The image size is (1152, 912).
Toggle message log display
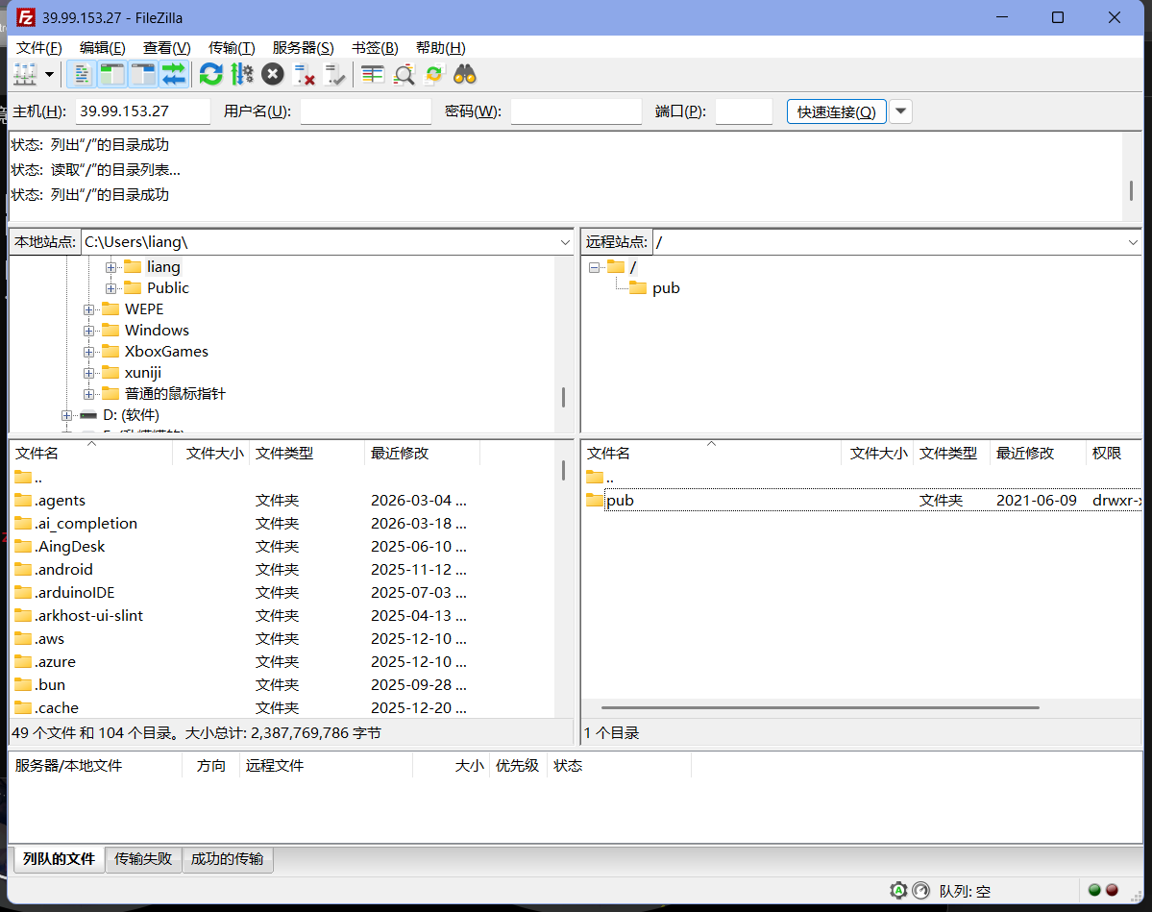pos(81,74)
